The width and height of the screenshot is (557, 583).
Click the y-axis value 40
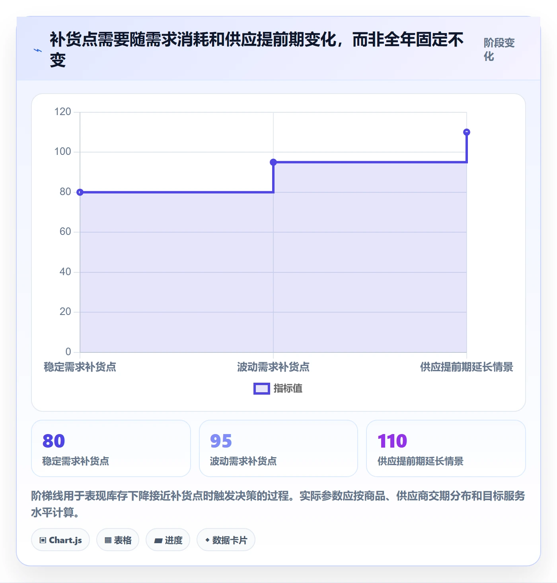tap(65, 272)
